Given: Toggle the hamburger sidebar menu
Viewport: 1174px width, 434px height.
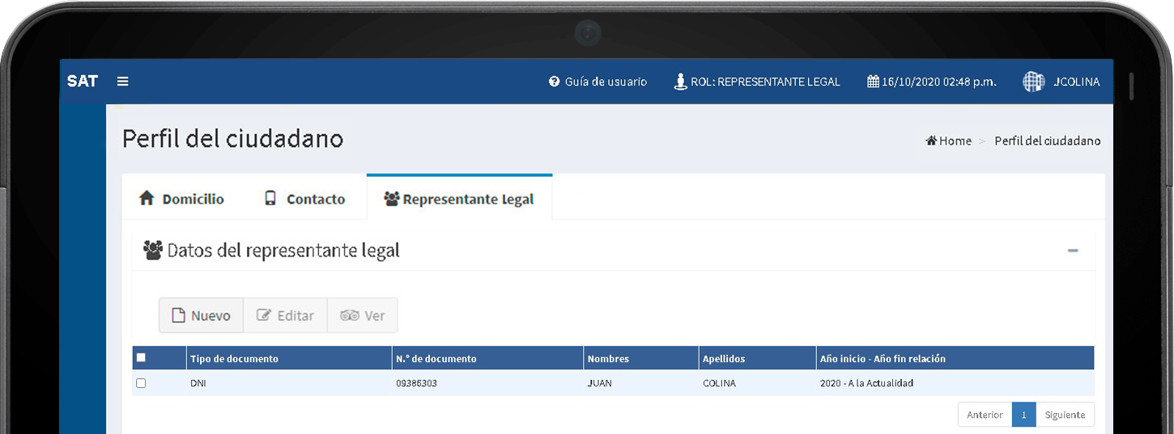Looking at the screenshot, I should click(x=123, y=82).
